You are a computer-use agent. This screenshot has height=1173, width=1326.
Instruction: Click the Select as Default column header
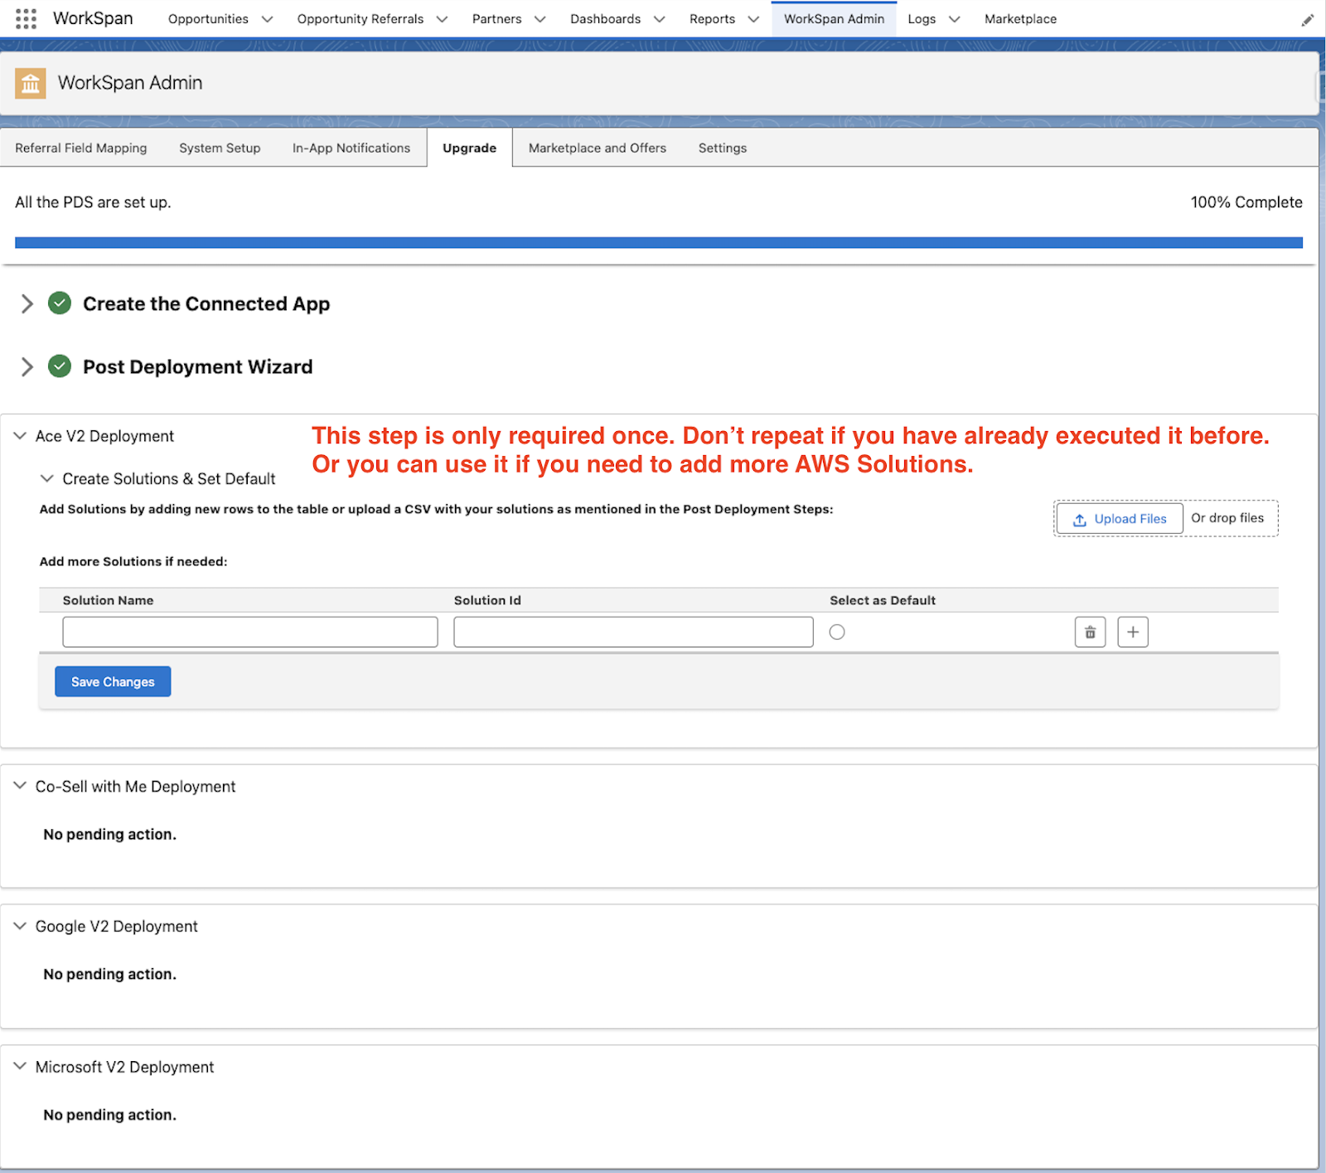pos(883,600)
